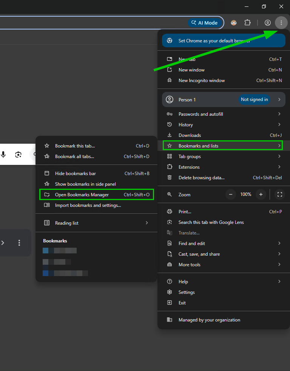Expand the Cast, save, and share chevron

pyautogui.click(x=279, y=254)
